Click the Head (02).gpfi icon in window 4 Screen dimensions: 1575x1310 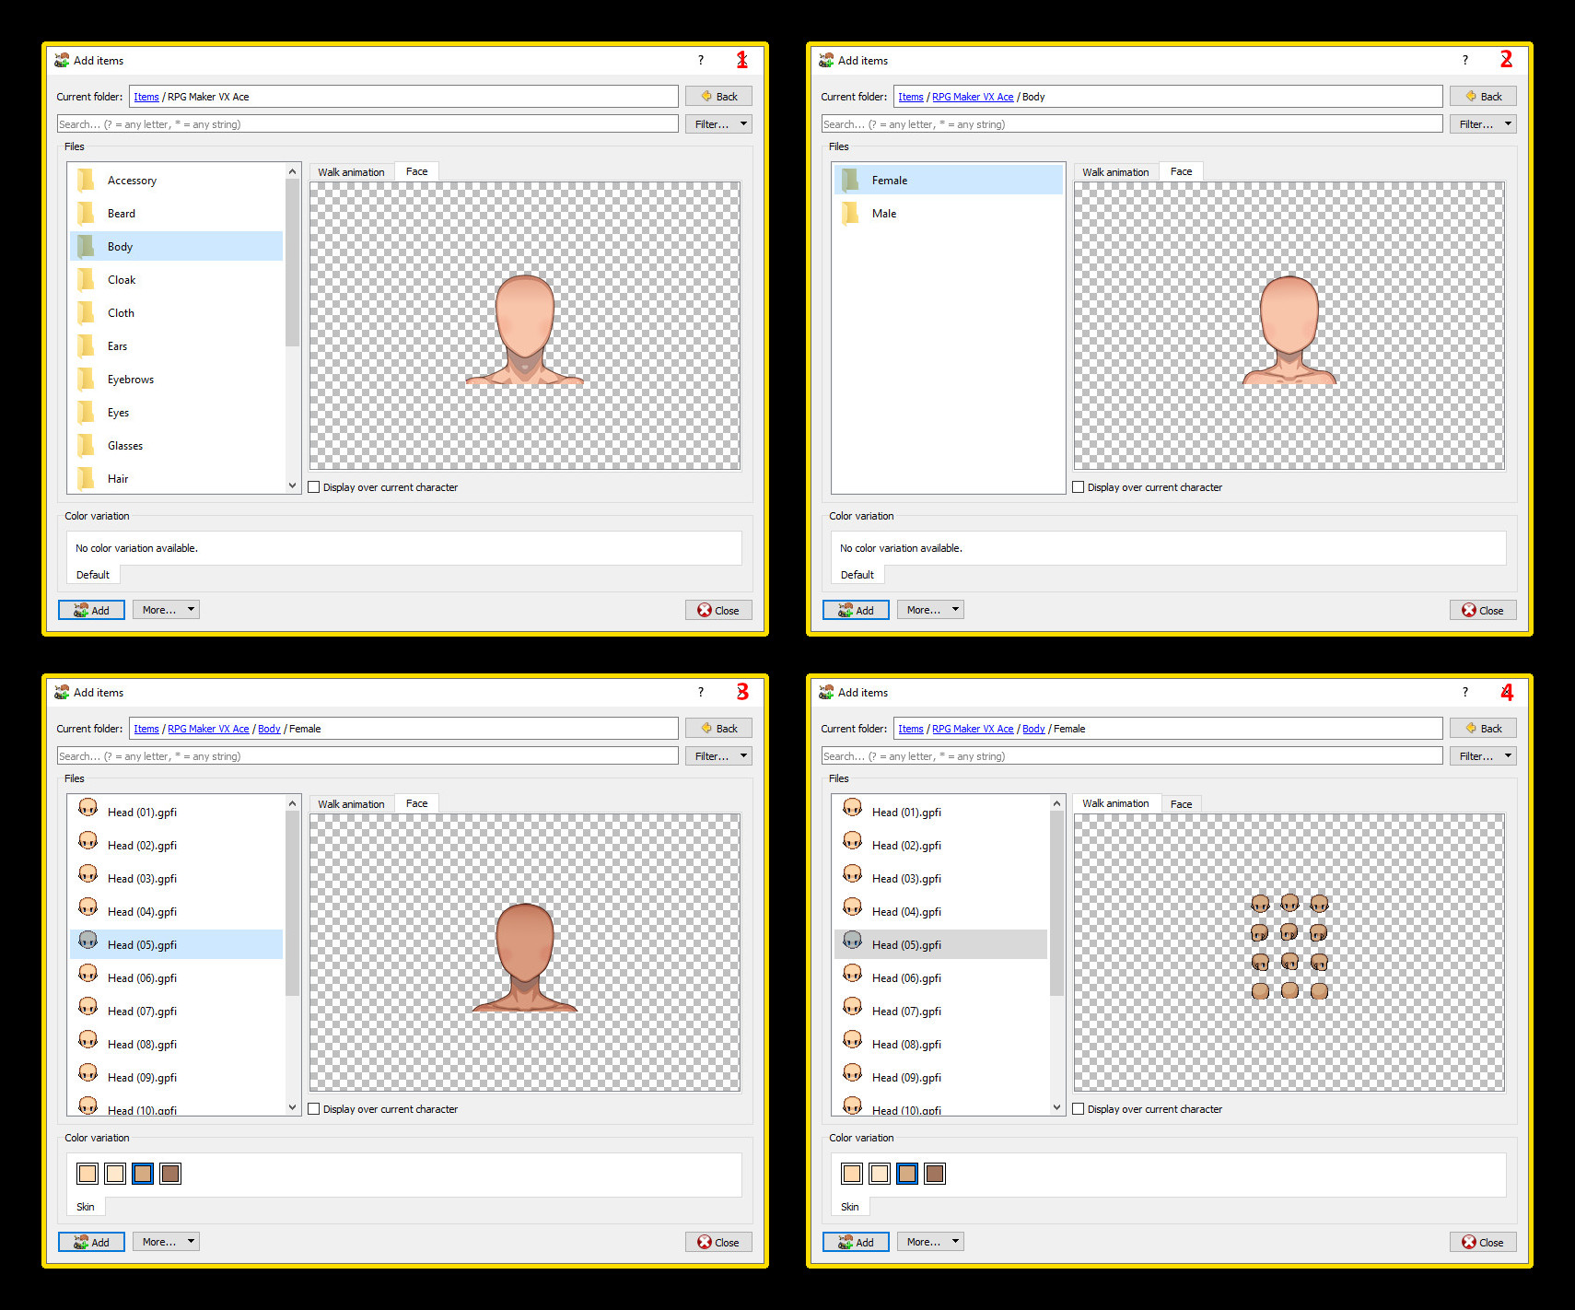coord(853,841)
